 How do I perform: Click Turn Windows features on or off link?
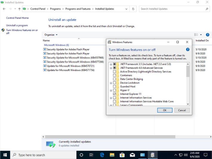tap(22, 32)
